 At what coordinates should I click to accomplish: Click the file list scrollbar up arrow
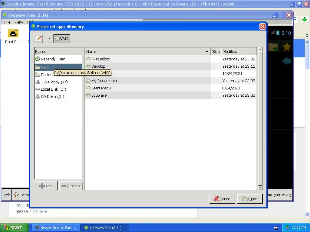click(x=260, y=50)
